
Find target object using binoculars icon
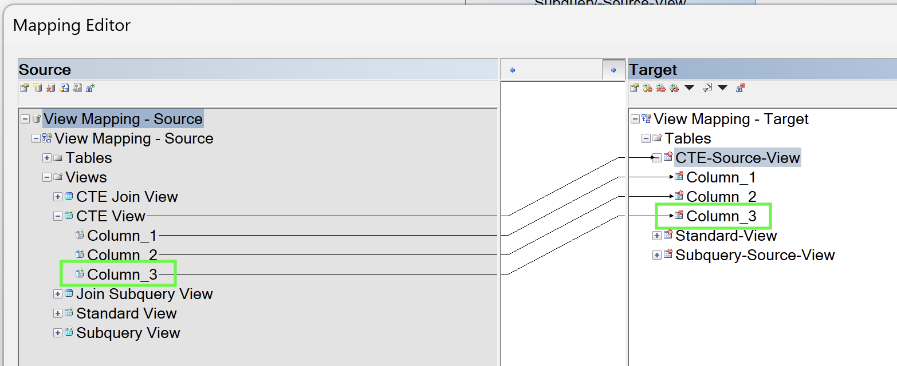pyautogui.click(x=741, y=87)
